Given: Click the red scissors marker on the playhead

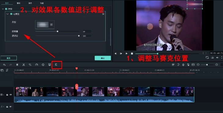Looking at the screenshot, I should (77, 86).
